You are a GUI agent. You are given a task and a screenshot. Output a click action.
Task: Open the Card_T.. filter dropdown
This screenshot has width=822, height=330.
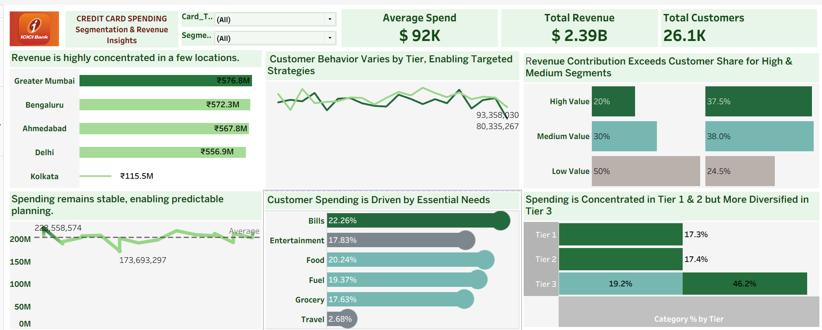[276, 19]
